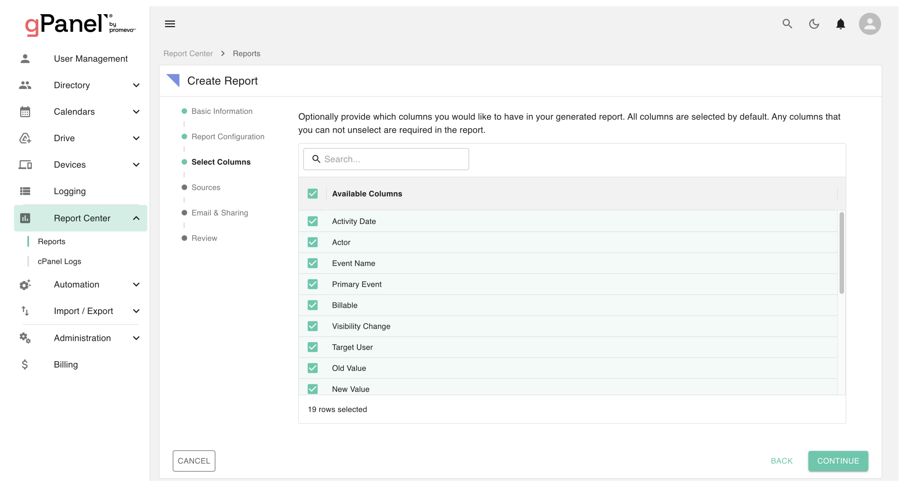Click the Available Columns header label
Image resolution: width=909 pixels, height=487 pixels.
point(367,193)
